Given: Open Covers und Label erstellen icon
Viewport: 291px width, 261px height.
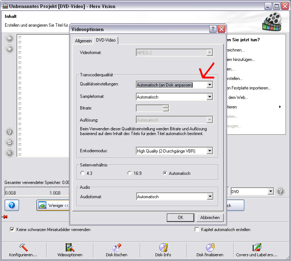Looking at the screenshot, I should pyautogui.click(x=257, y=247).
